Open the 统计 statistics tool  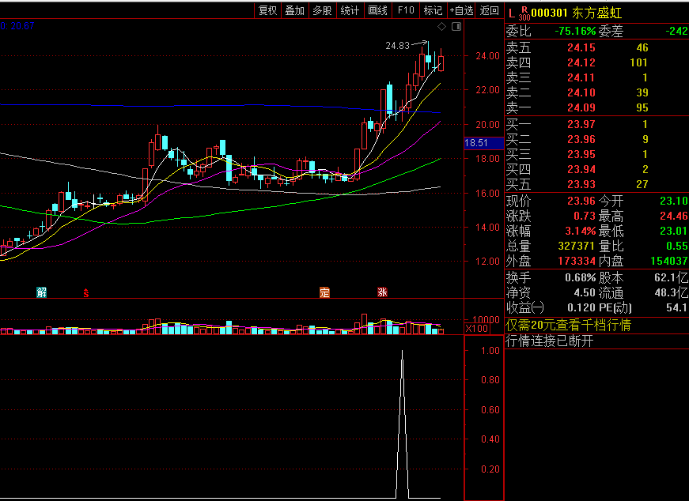point(350,10)
